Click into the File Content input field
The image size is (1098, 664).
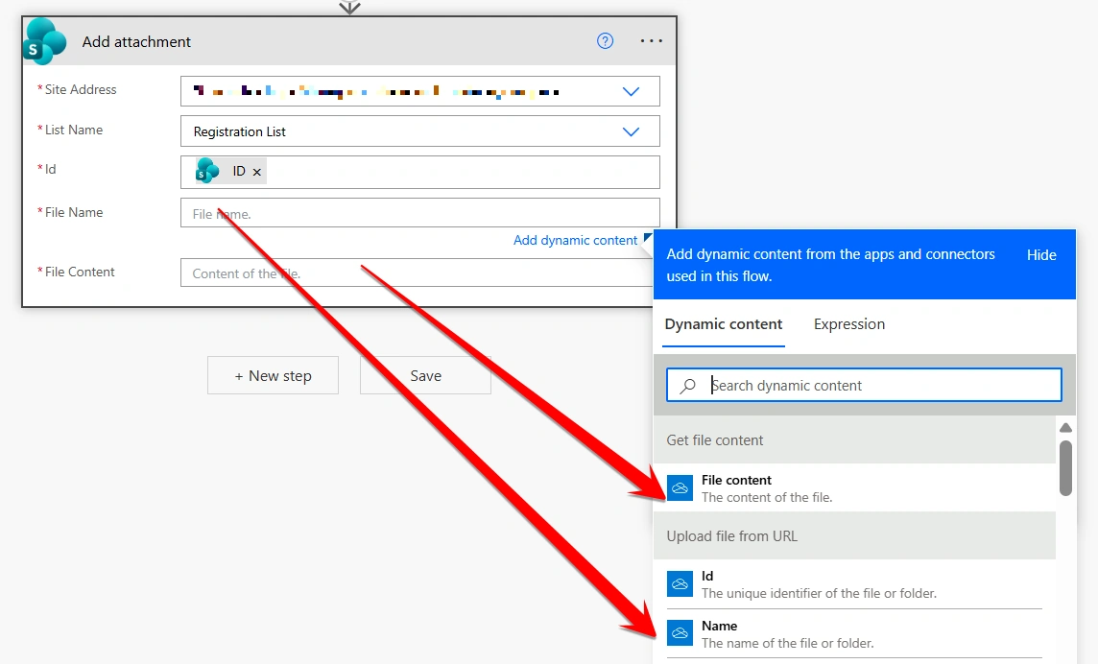click(417, 273)
